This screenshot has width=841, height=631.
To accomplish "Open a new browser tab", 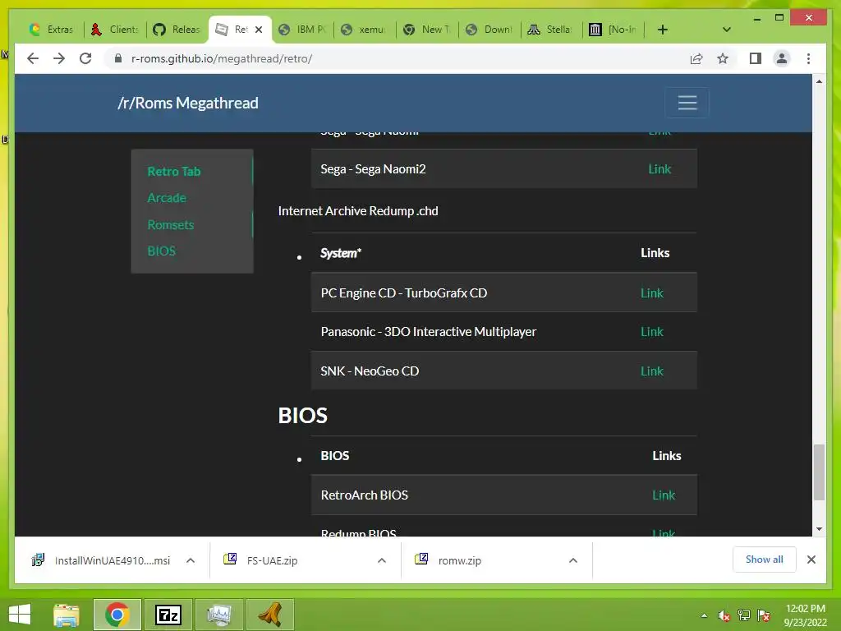I will click(x=663, y=30).
